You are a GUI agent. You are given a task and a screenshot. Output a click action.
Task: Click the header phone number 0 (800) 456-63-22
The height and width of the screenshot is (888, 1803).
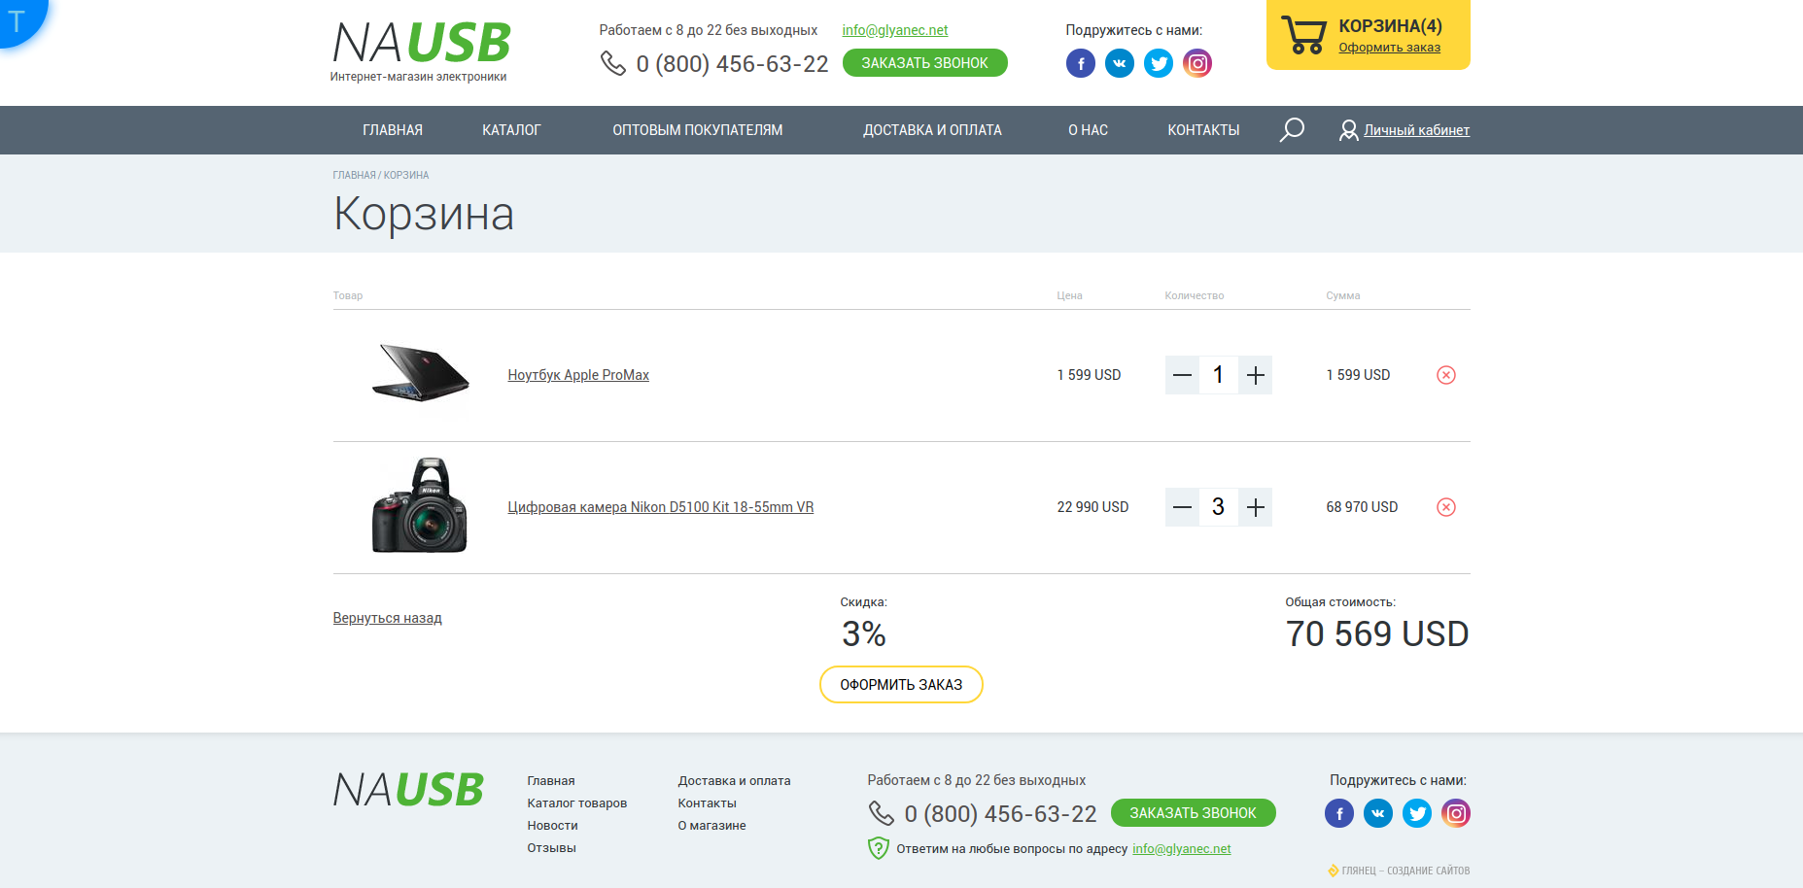click(732, 64)
